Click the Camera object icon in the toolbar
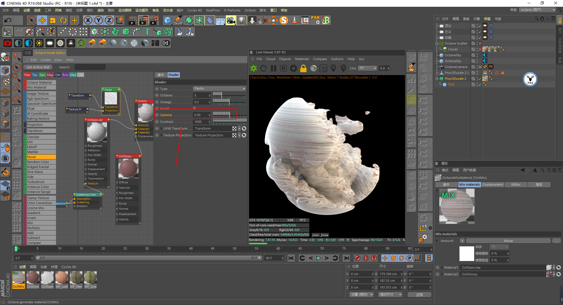This screenshot has height=305, width=563. [231, 20]
